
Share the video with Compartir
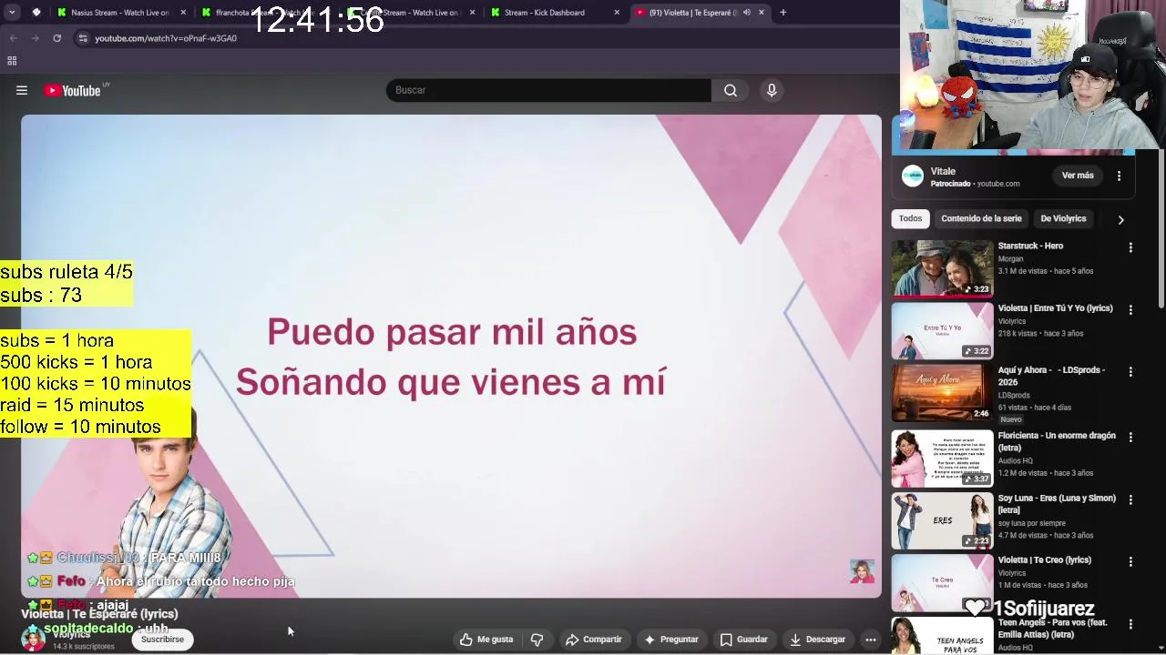(593, 640)
